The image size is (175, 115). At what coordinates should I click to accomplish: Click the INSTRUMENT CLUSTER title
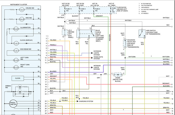tap(19, 5)
